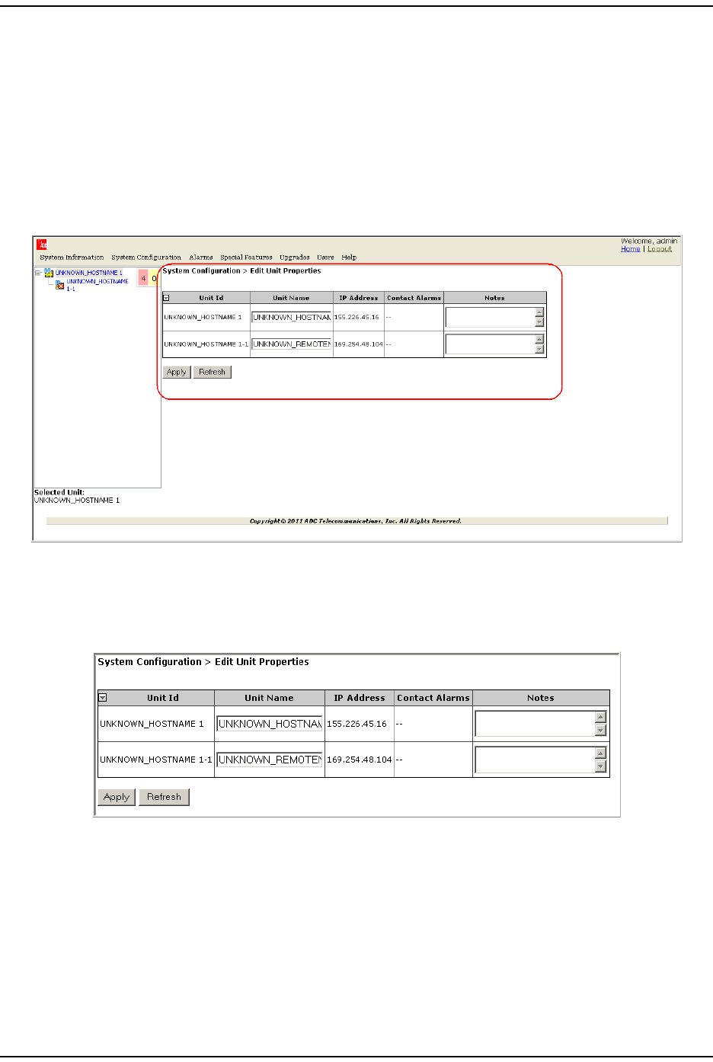The image size is (713, 1062).
Task: Select UNKNOWN_HOSTNAME 1 in the tree
Action: coord(89,273)
